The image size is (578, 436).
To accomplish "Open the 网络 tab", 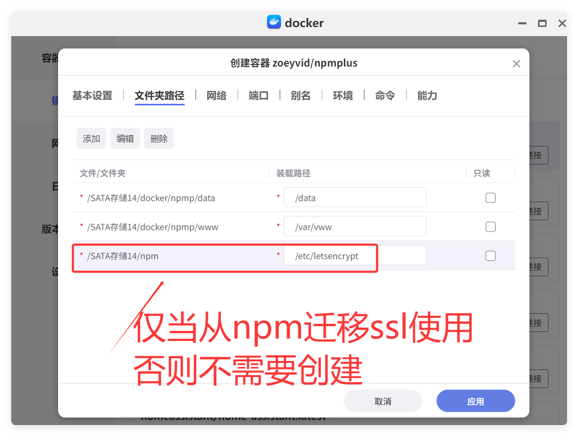I will [x=217, y=96].
